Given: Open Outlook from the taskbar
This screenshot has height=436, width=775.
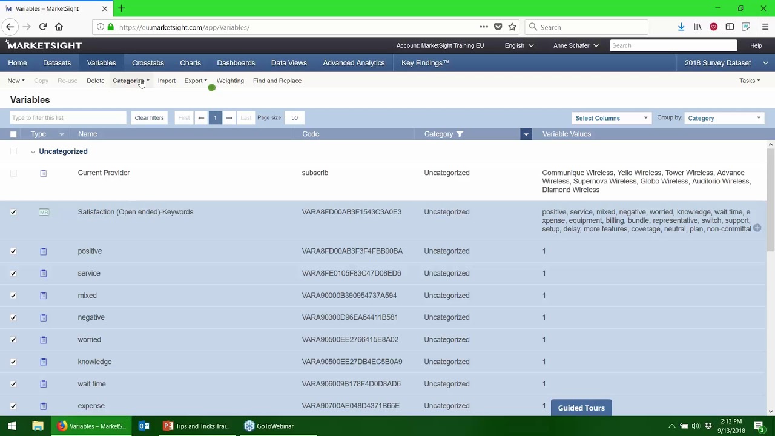Looking at the screenshot, I should pos(144,426).
